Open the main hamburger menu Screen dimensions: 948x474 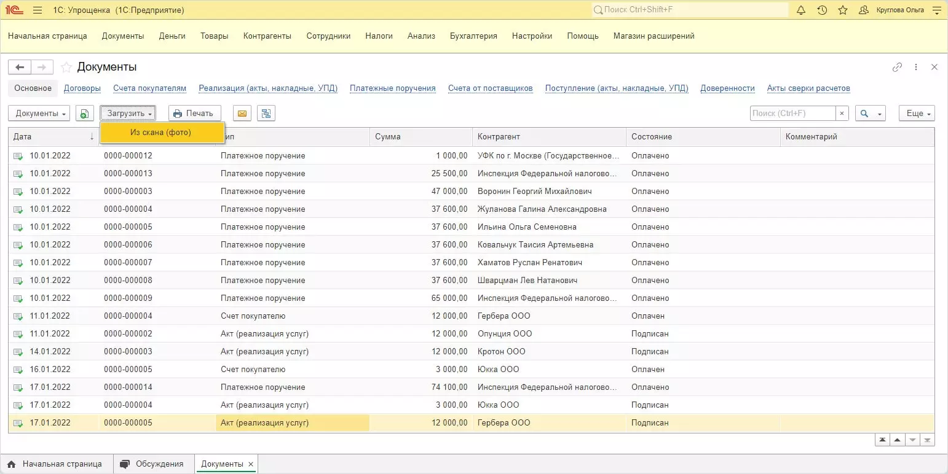[38, 10]
